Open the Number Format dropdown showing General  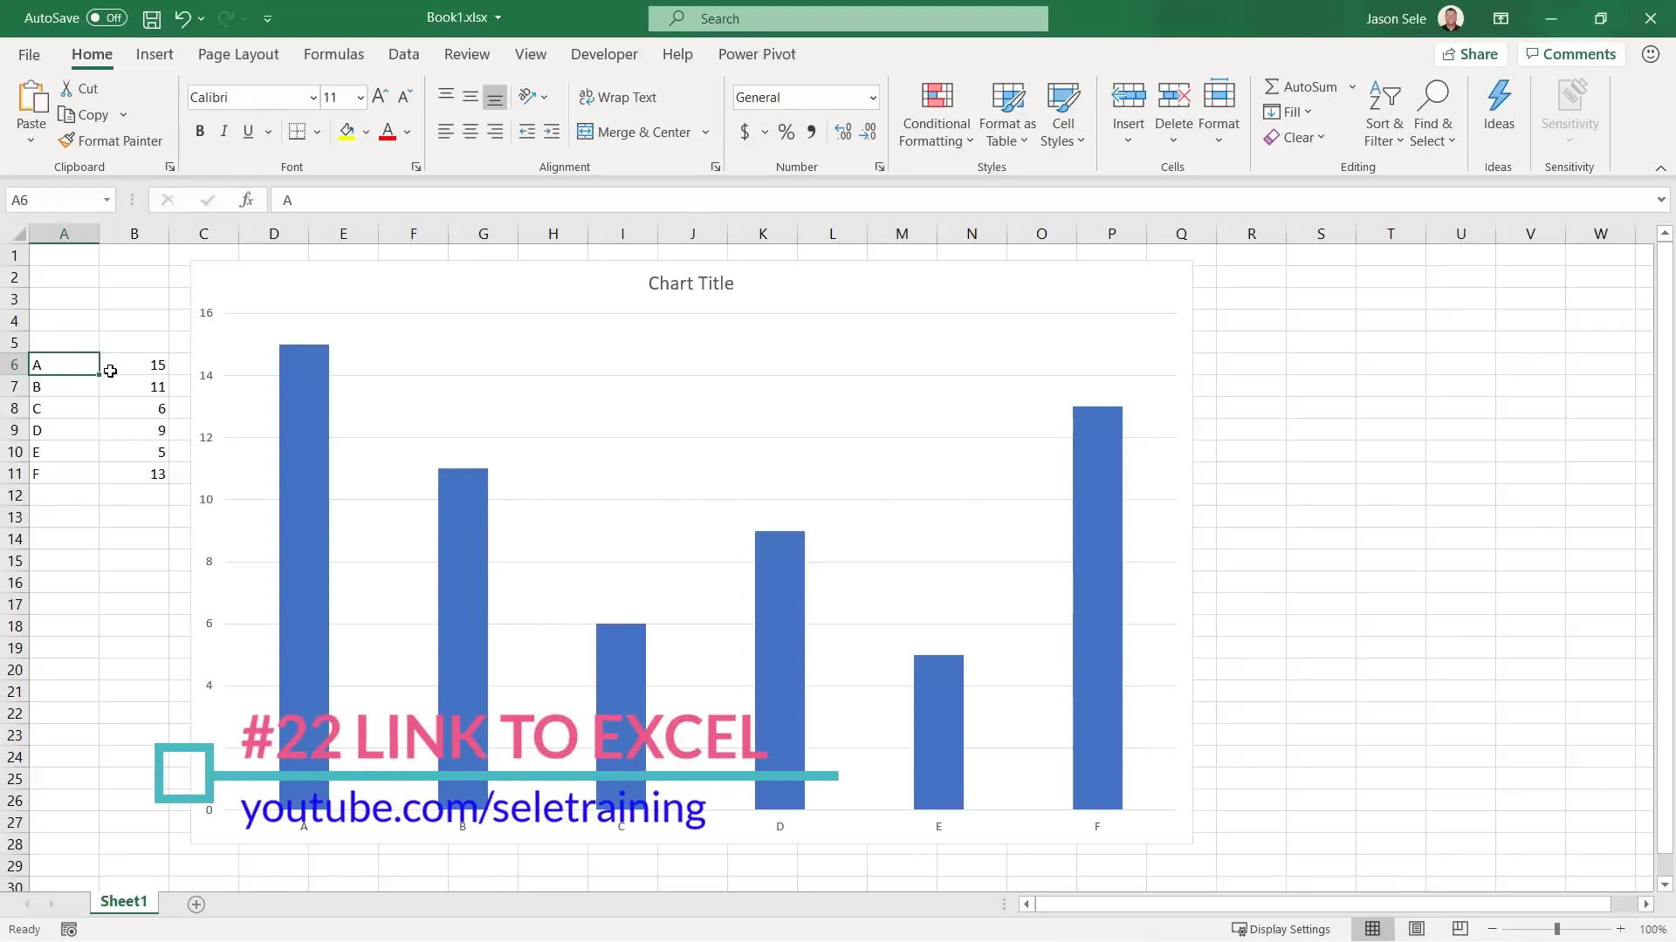(874, 97)
